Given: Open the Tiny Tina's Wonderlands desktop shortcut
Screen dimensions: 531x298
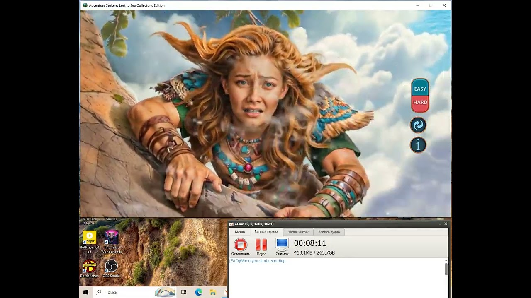Looking at the screenshot, I should (x=112, y=242).
